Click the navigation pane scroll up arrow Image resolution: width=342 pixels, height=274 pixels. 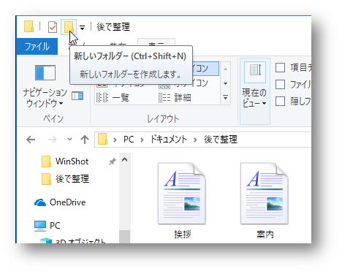click(125, 160)
